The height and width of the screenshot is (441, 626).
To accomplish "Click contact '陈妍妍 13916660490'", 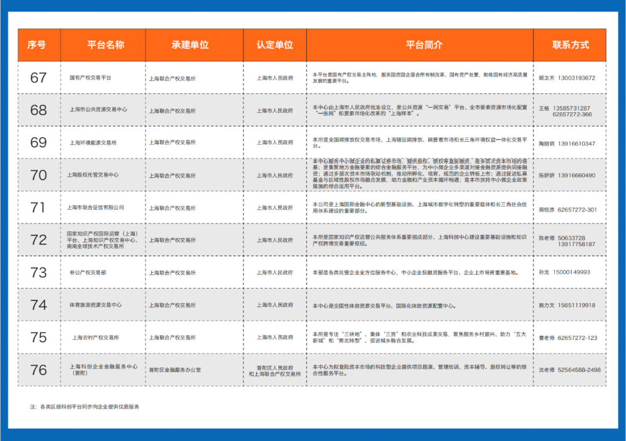I will coord(567,175).
